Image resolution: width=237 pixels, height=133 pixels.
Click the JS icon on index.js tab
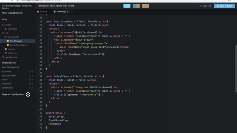[x=38, y=11]
